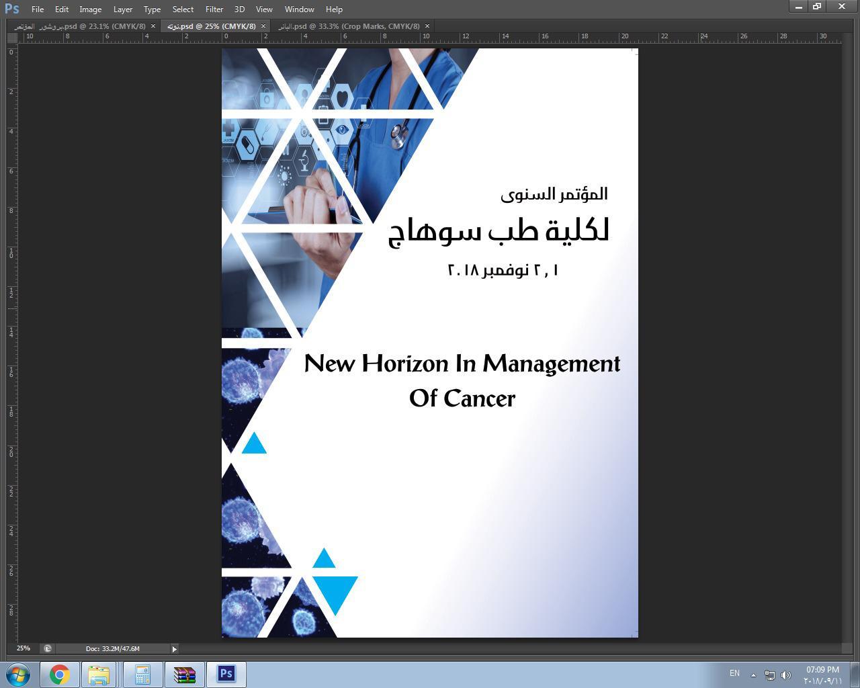Viewport: 860px width, 688px height.
Task: Open the Filter menu
Action: click(x=214, y=9)
